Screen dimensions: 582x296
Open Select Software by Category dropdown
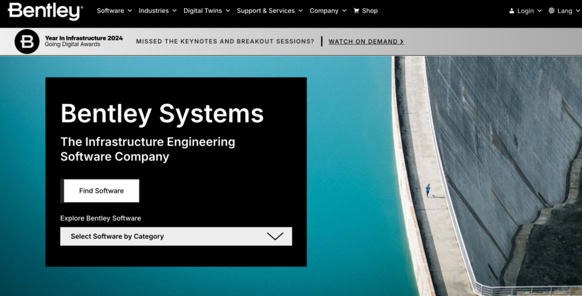coord(176,236)
